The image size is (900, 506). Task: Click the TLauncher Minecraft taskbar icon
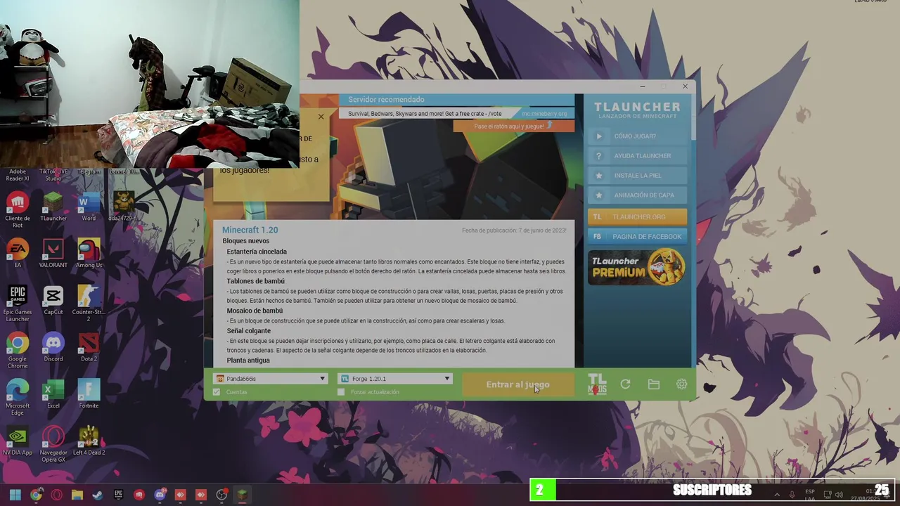click(x=242, y=495)
